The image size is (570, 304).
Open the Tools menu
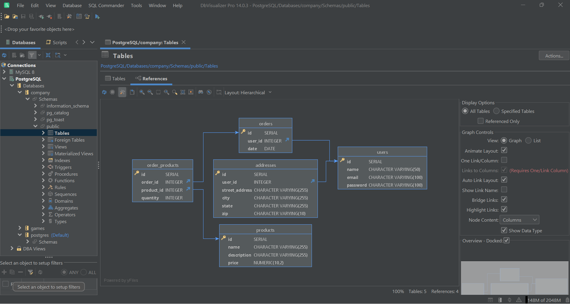tap(136, 5)
